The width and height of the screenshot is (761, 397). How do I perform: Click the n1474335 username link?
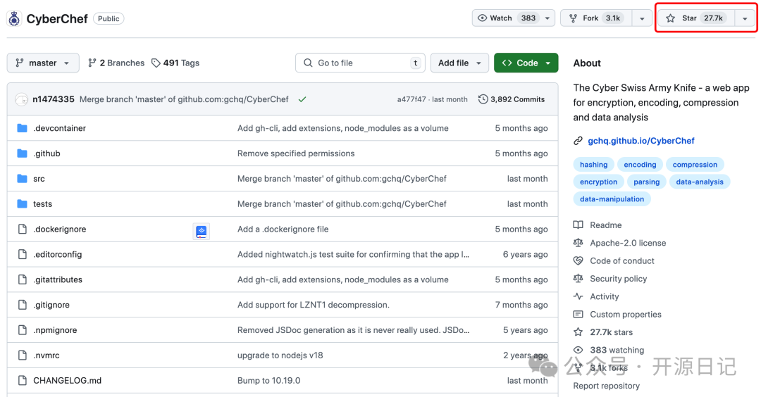(54, 99)
